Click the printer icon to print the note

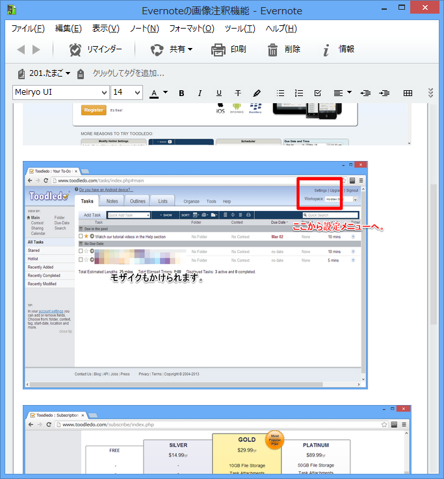coord(218,49)
